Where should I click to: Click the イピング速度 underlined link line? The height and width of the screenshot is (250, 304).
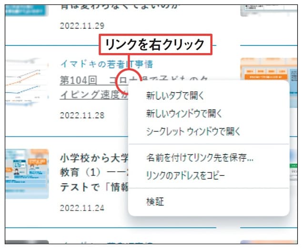[94, 95]
